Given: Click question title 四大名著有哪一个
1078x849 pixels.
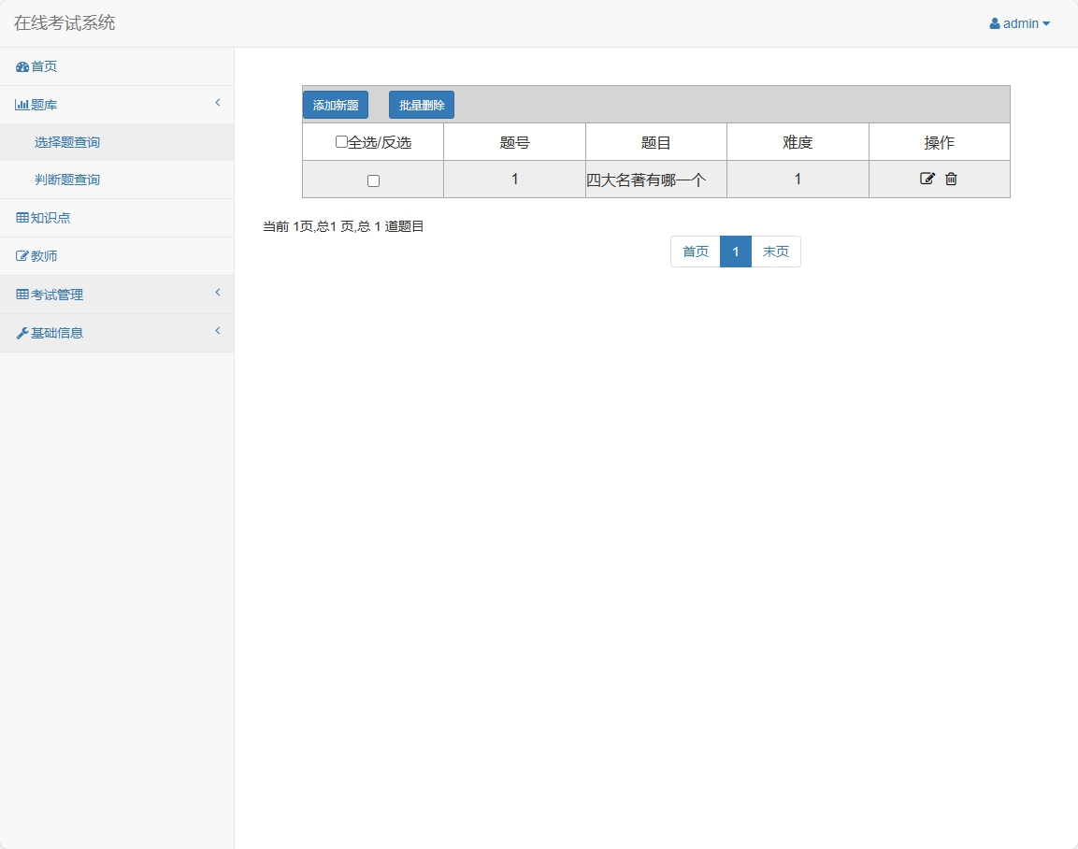Looking at the screenshot, I should coord(646,180).
